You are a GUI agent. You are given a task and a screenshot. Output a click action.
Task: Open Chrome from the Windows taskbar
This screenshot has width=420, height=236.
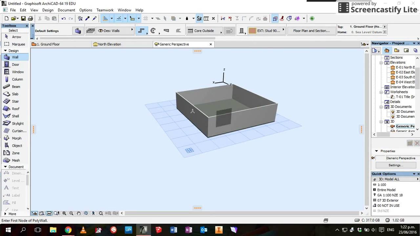[x=68, y=230]
